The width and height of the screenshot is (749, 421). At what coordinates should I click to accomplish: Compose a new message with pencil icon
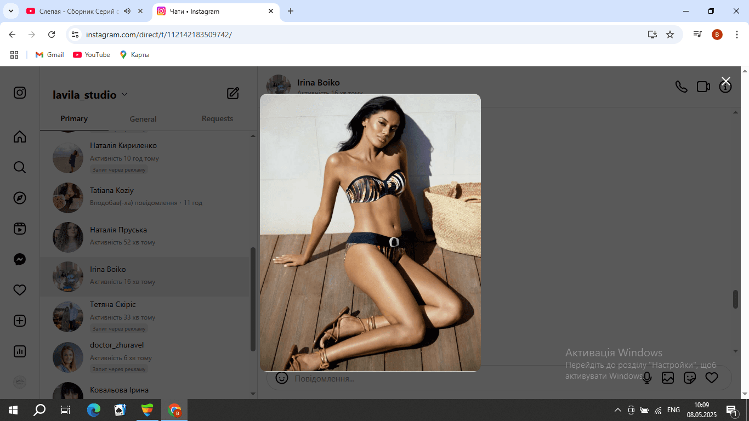coord(233,93)
